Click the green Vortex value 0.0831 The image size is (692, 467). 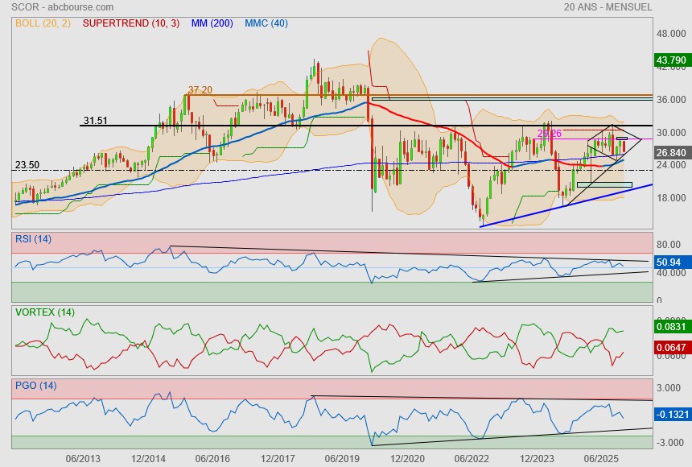point(671,326)
